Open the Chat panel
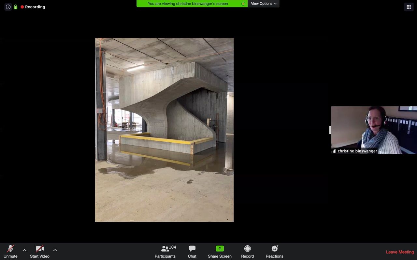 [192, 251]
